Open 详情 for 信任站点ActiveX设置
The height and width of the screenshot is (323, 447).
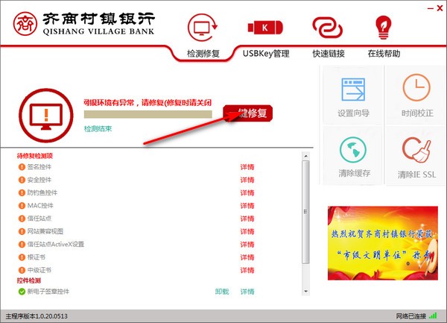pos(247,244)
